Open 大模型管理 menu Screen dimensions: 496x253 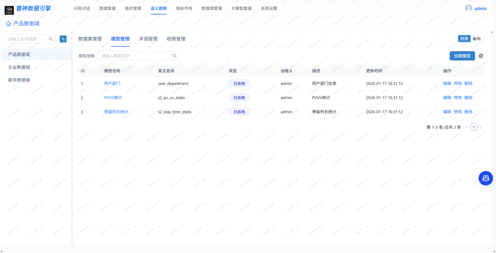click(242, 9)
